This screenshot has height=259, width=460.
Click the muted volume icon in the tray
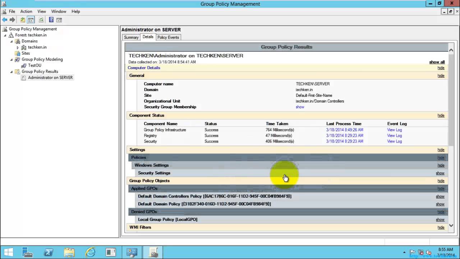[428, 253]
